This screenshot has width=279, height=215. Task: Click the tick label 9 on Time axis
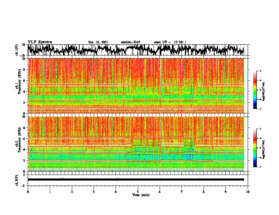(x=225, y=192)
